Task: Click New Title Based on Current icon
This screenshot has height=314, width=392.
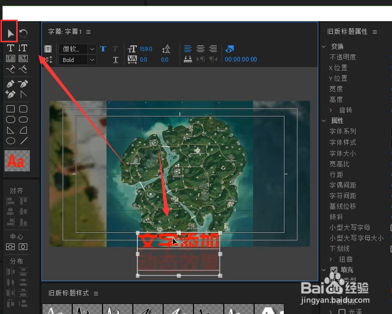Action: pos(48,48)
